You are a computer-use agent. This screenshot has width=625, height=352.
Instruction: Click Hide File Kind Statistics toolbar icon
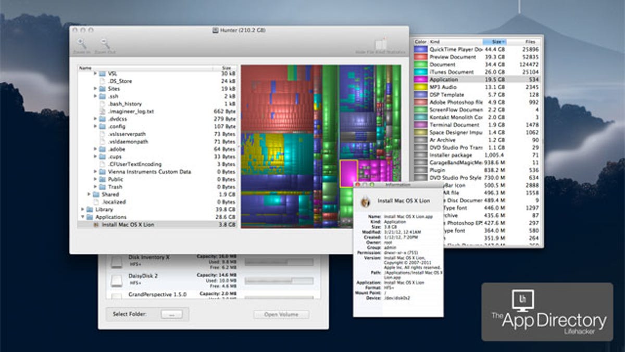pyautogui.click(x=381, y=44)
